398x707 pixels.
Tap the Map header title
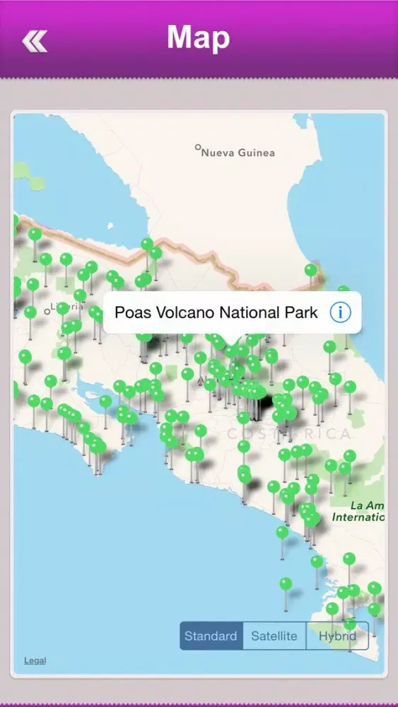point(199,37)
